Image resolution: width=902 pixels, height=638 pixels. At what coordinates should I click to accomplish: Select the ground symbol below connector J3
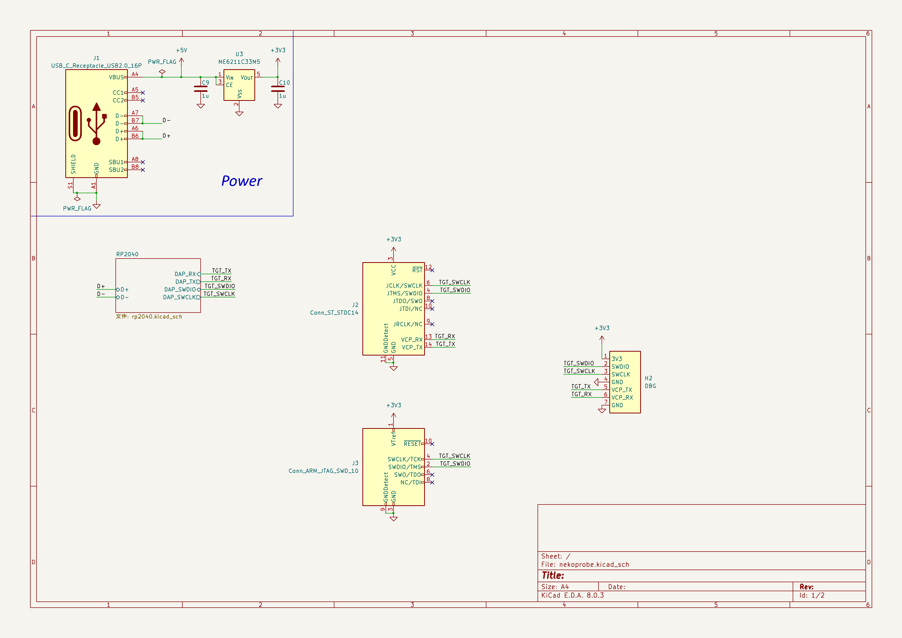click(394, 519)
